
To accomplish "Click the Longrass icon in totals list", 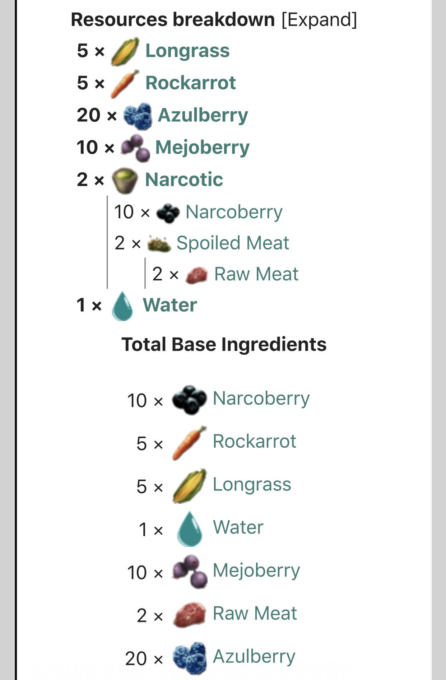I will pos(189,486).
